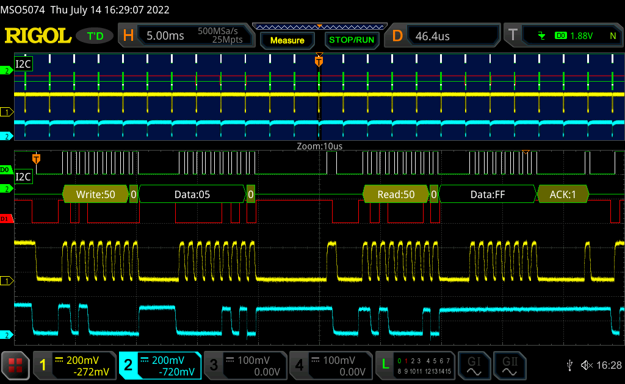Click channel 4 0.00V offset value
Viewport: 625px width, 384px height.
pos(352,372)
